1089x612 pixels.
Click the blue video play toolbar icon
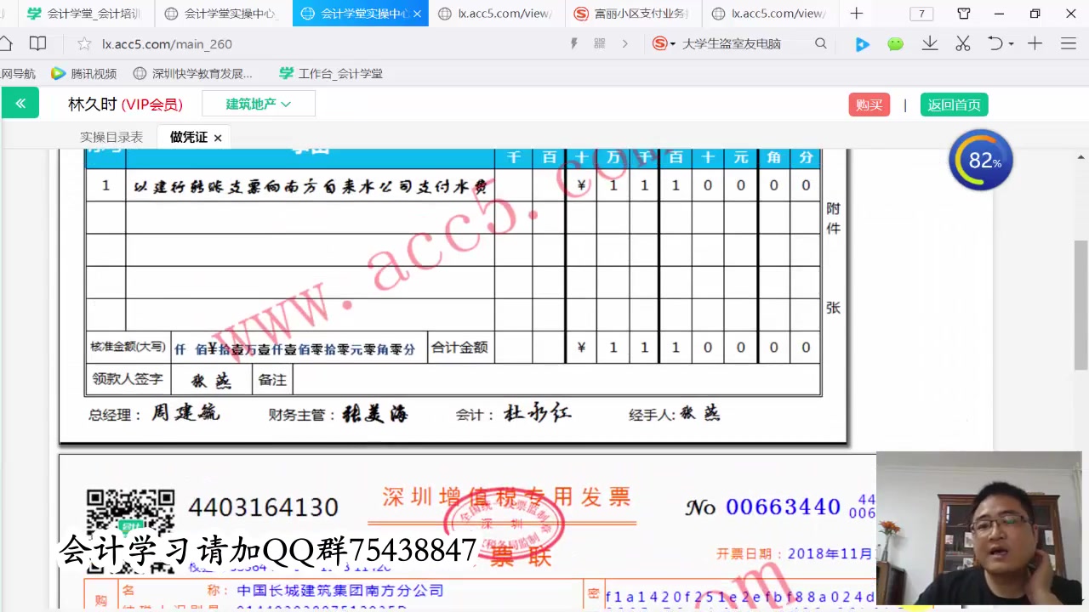862,44
